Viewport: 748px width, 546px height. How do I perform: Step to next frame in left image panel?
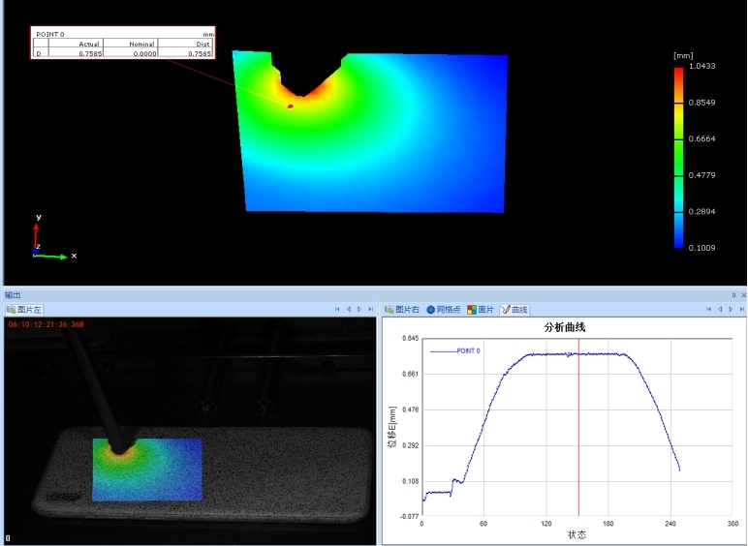pos(359,310)
